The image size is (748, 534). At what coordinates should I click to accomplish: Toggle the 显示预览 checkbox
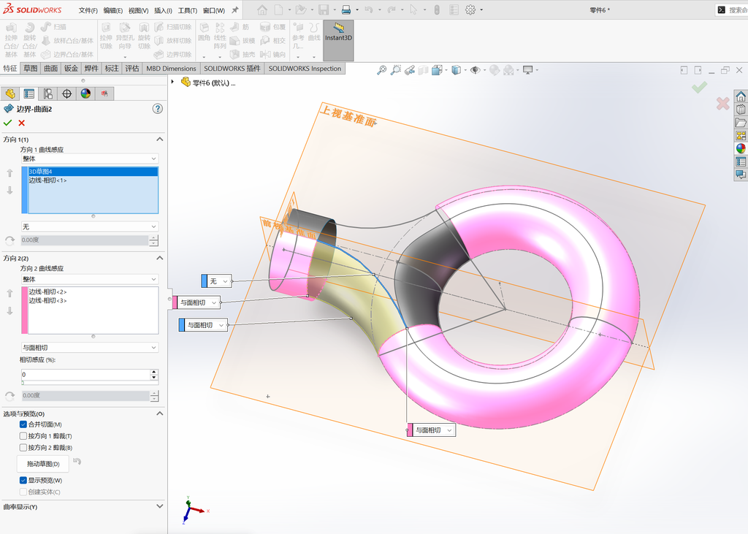point(23,481)
